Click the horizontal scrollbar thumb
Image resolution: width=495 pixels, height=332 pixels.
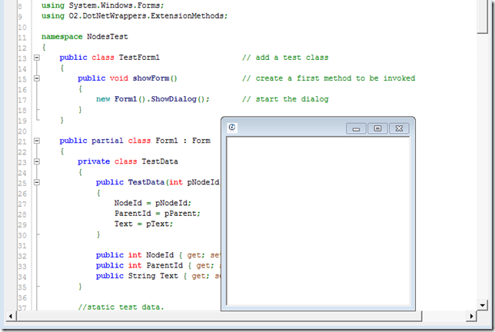pos(219,316)
